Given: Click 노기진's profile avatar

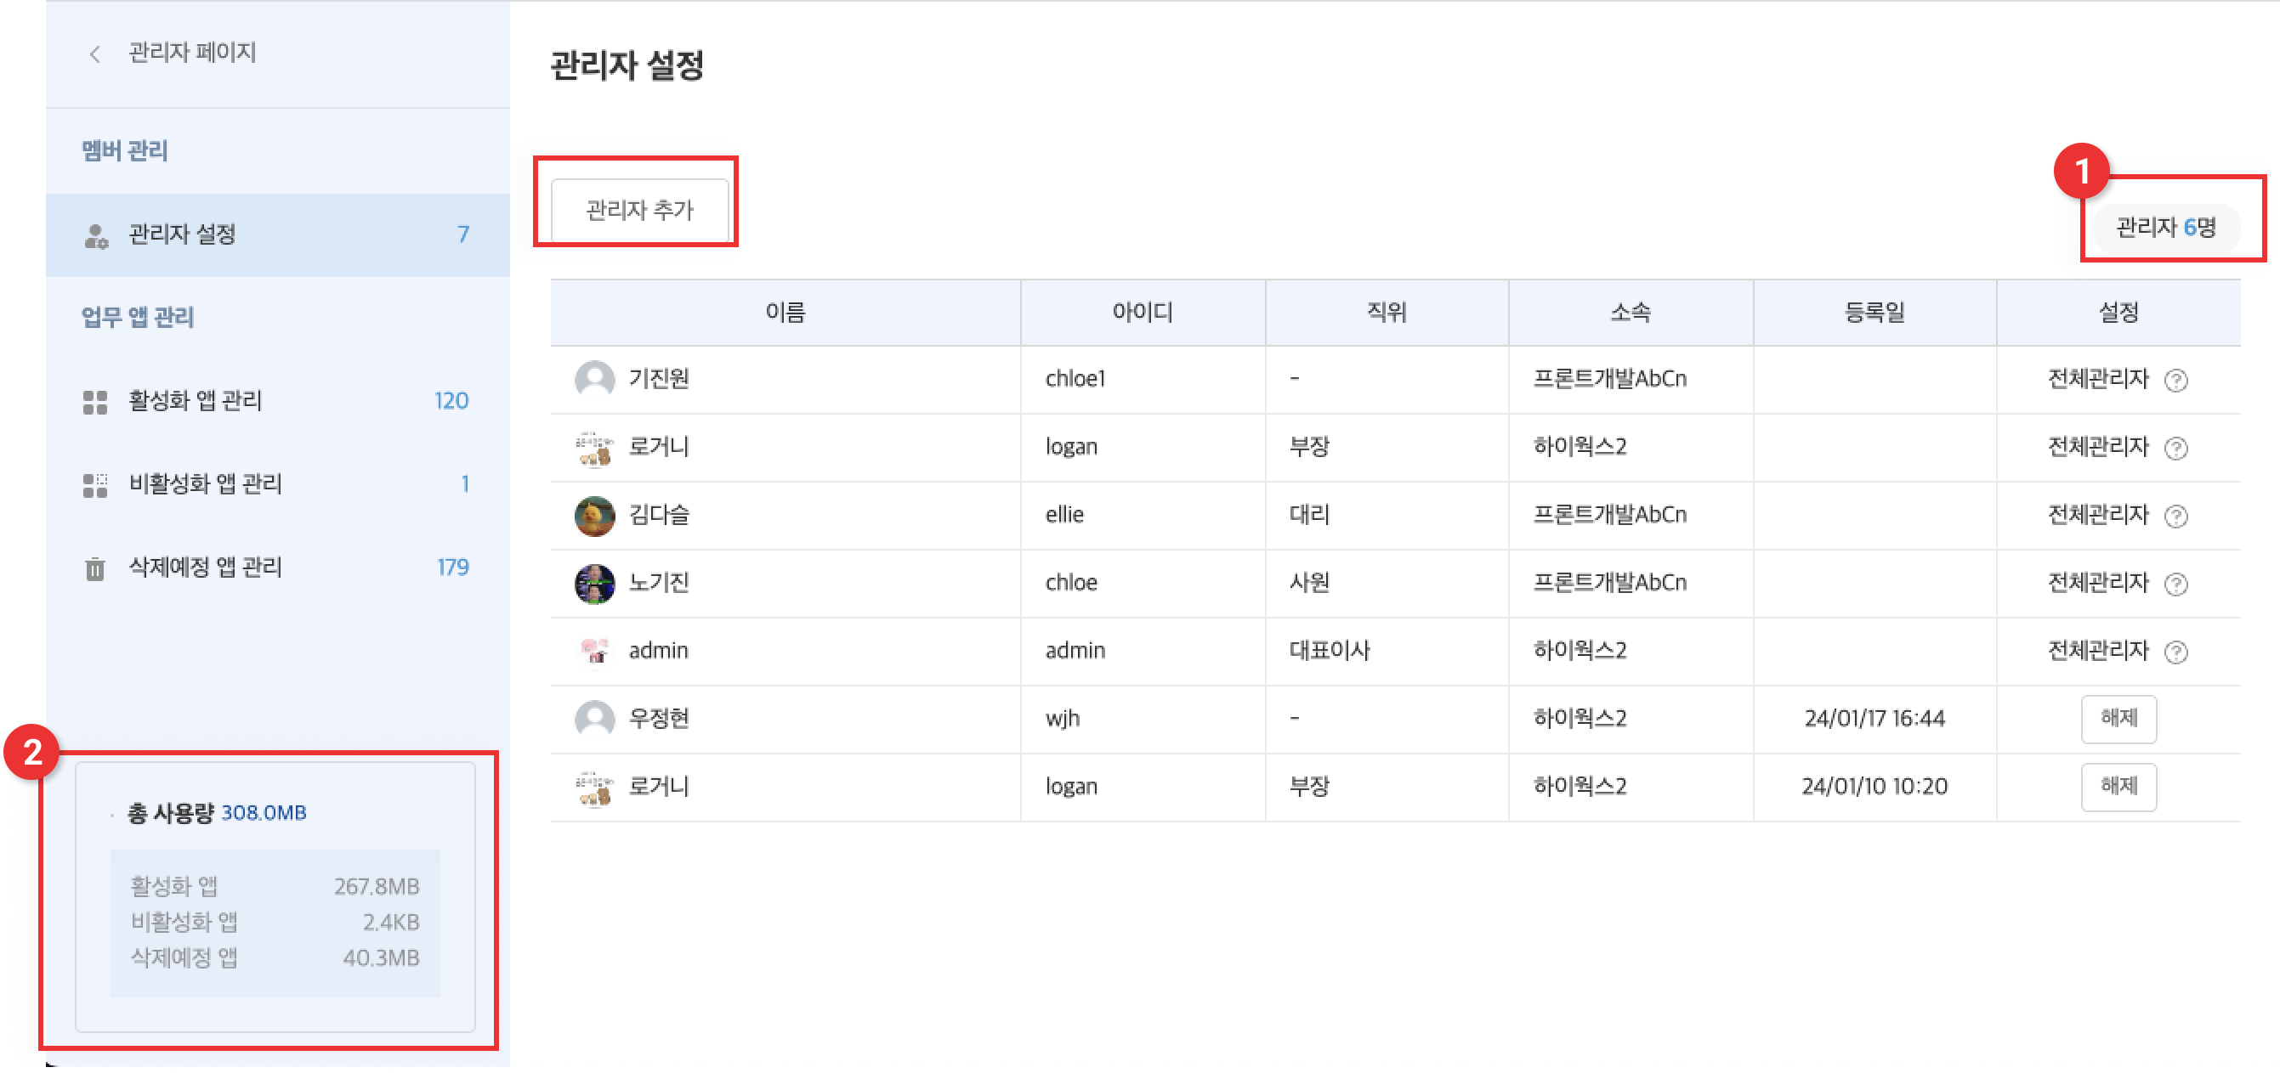Looking at the screenshot, I should click(594, 584).
